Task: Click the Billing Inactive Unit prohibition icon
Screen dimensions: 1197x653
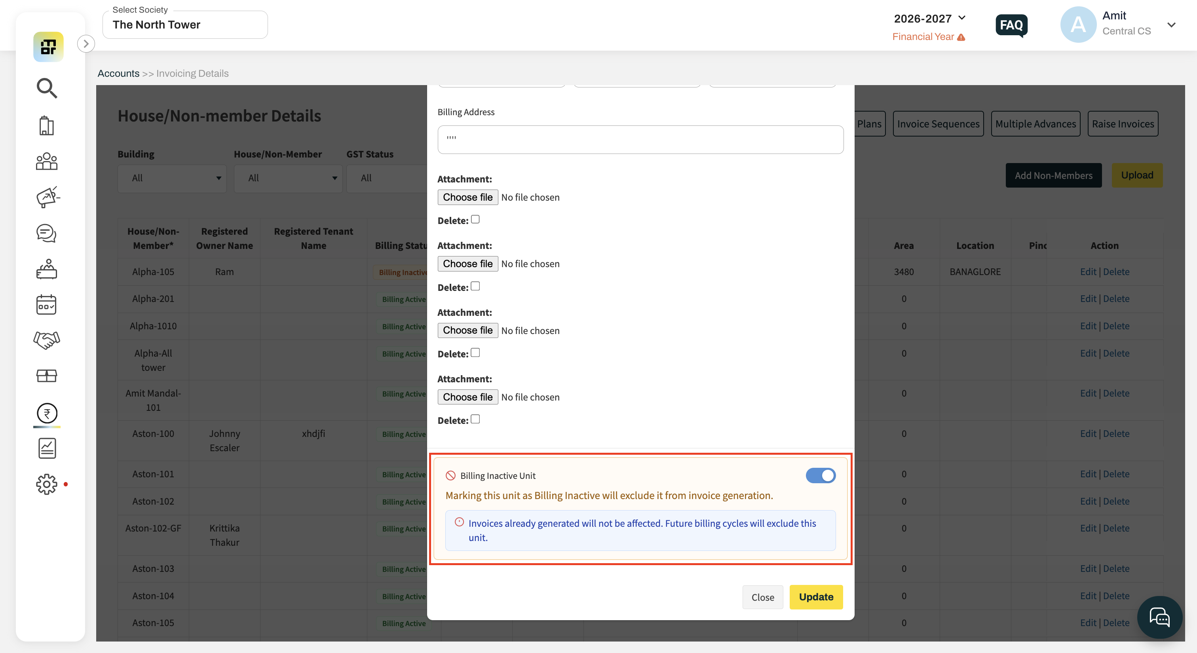Action: [450, 476]
